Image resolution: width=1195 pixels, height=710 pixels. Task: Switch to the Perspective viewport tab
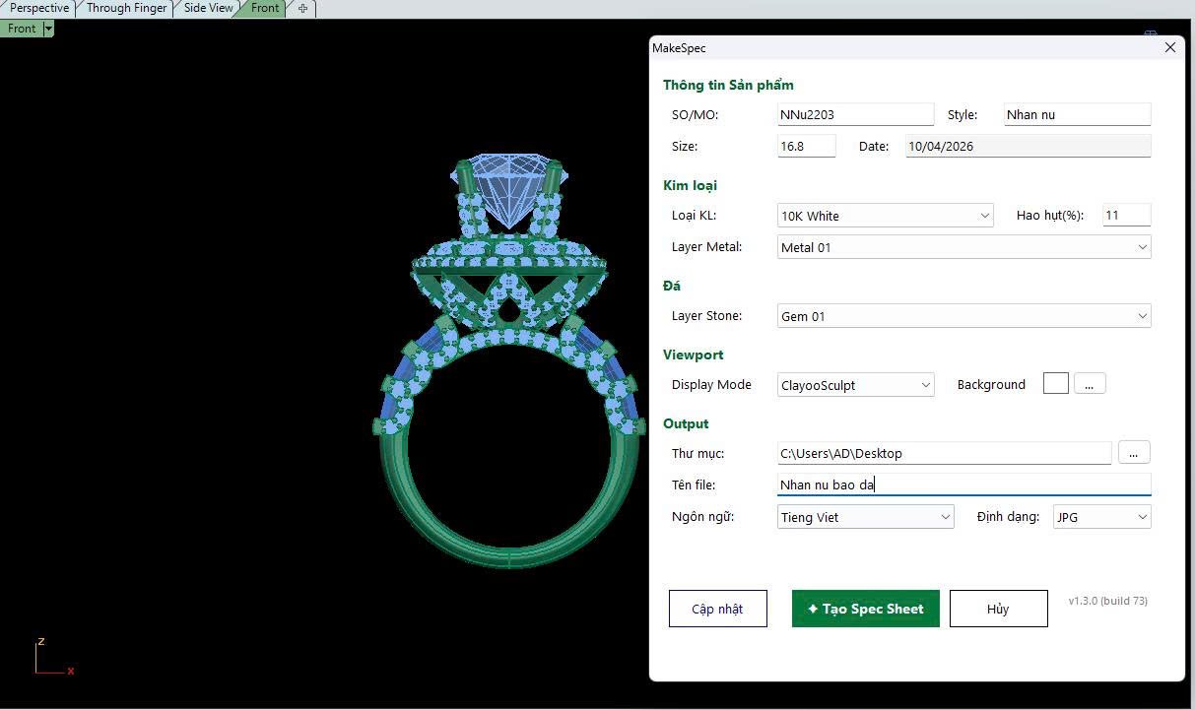38,8
